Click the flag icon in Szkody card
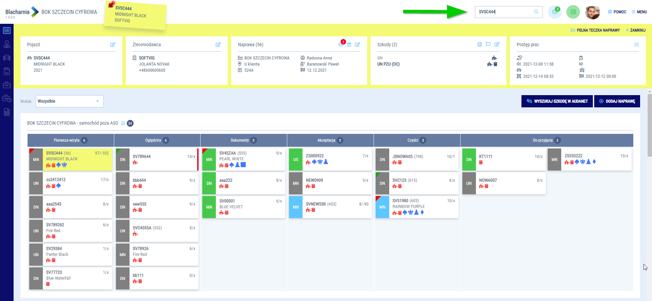 coord(488,44)
